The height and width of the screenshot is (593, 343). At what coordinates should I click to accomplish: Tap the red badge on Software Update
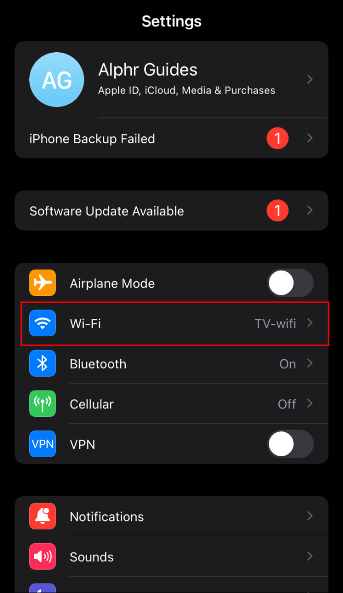(x=278, y=210)
